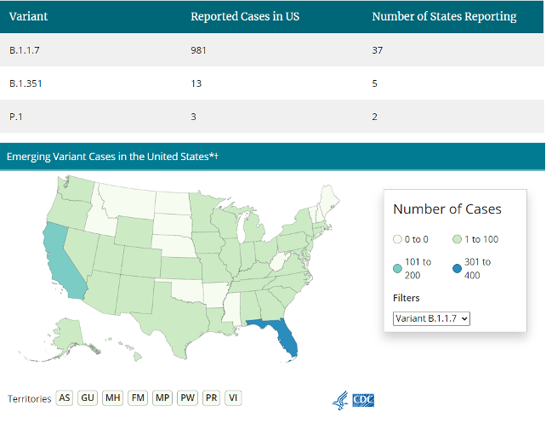Toggle the '0 to 0' legend swatch
Viewport: 546px width, 429px height.
coord(398,240)
